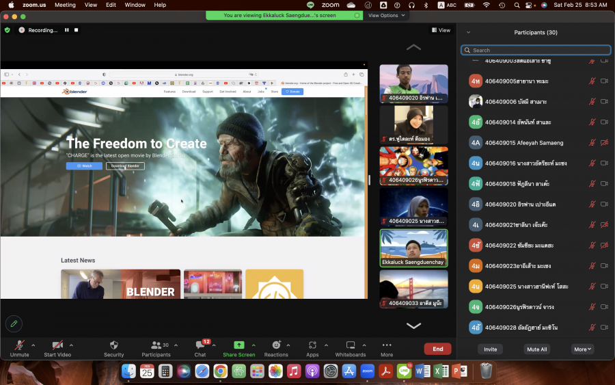Toggle Start Video camera button
Viewport: 615px width, 385px height.
tap(58, 345)
